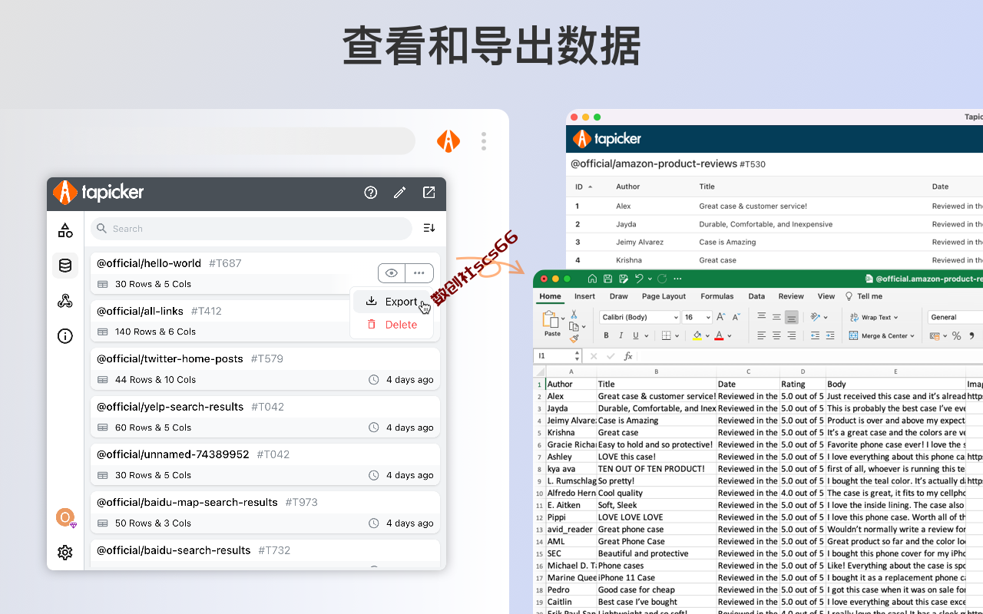The width and height of the screenshot is (983, 614).
Task: Switch to Excel Review tab
Action: pyautogui.click(x=791, y=296)
